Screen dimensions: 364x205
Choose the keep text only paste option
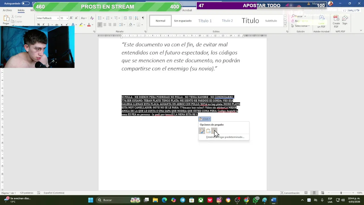(x=214, y=131)
